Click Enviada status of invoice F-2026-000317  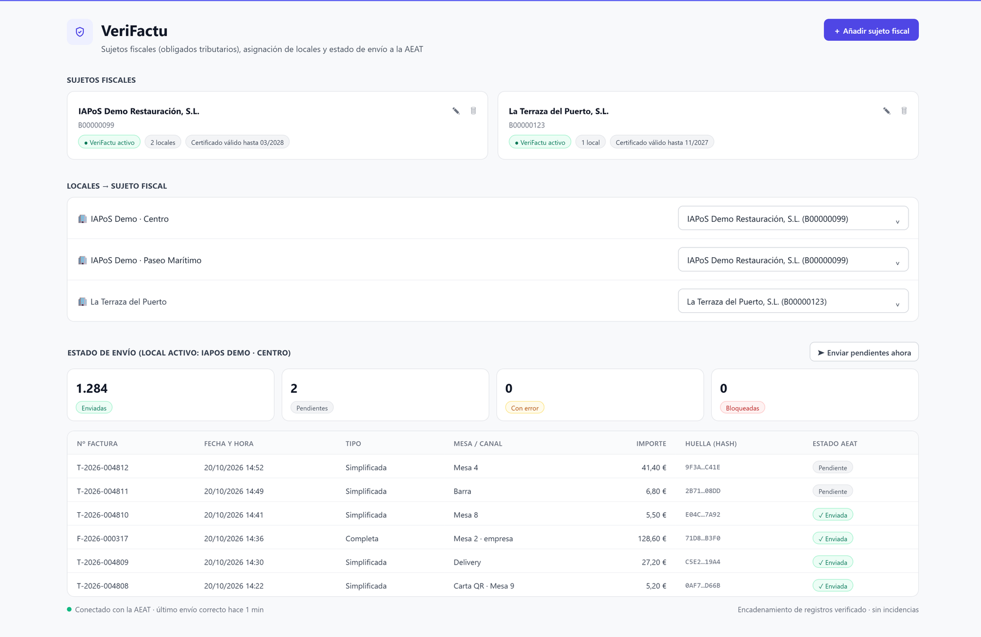click(833, 538)
